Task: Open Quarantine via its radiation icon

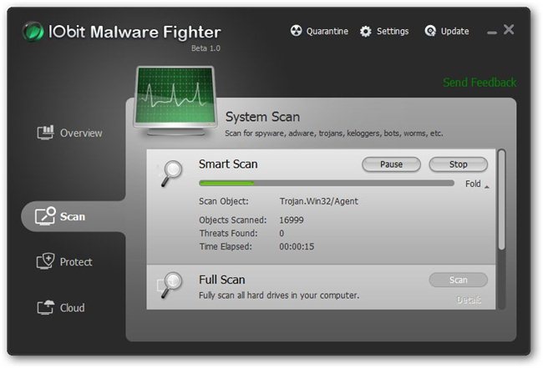Action: [x=296, y=31]
